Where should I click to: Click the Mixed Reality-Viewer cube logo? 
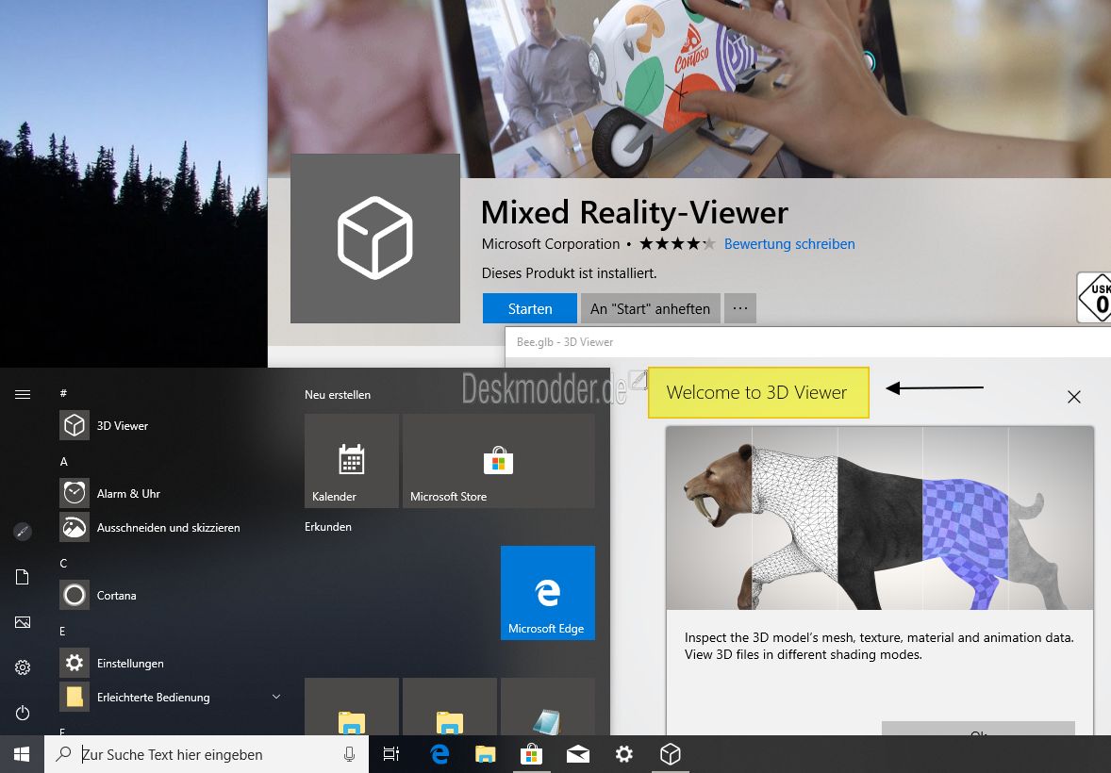click(x=375, y=238)
